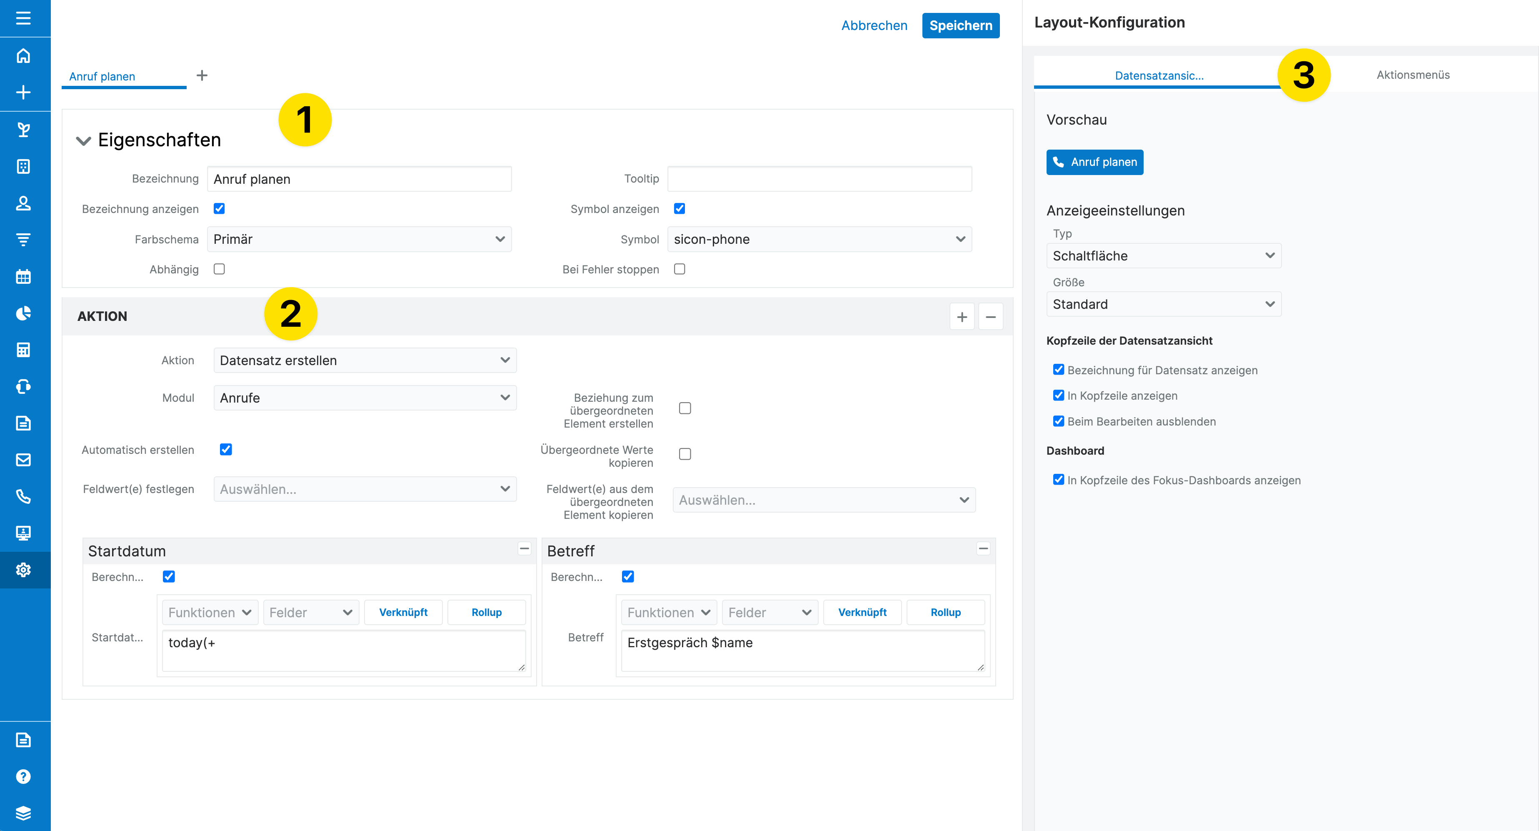The image size is (1539, 831).
Task: Uncheck In Kopfzeile anzeigen
Action: point(1059,395)
